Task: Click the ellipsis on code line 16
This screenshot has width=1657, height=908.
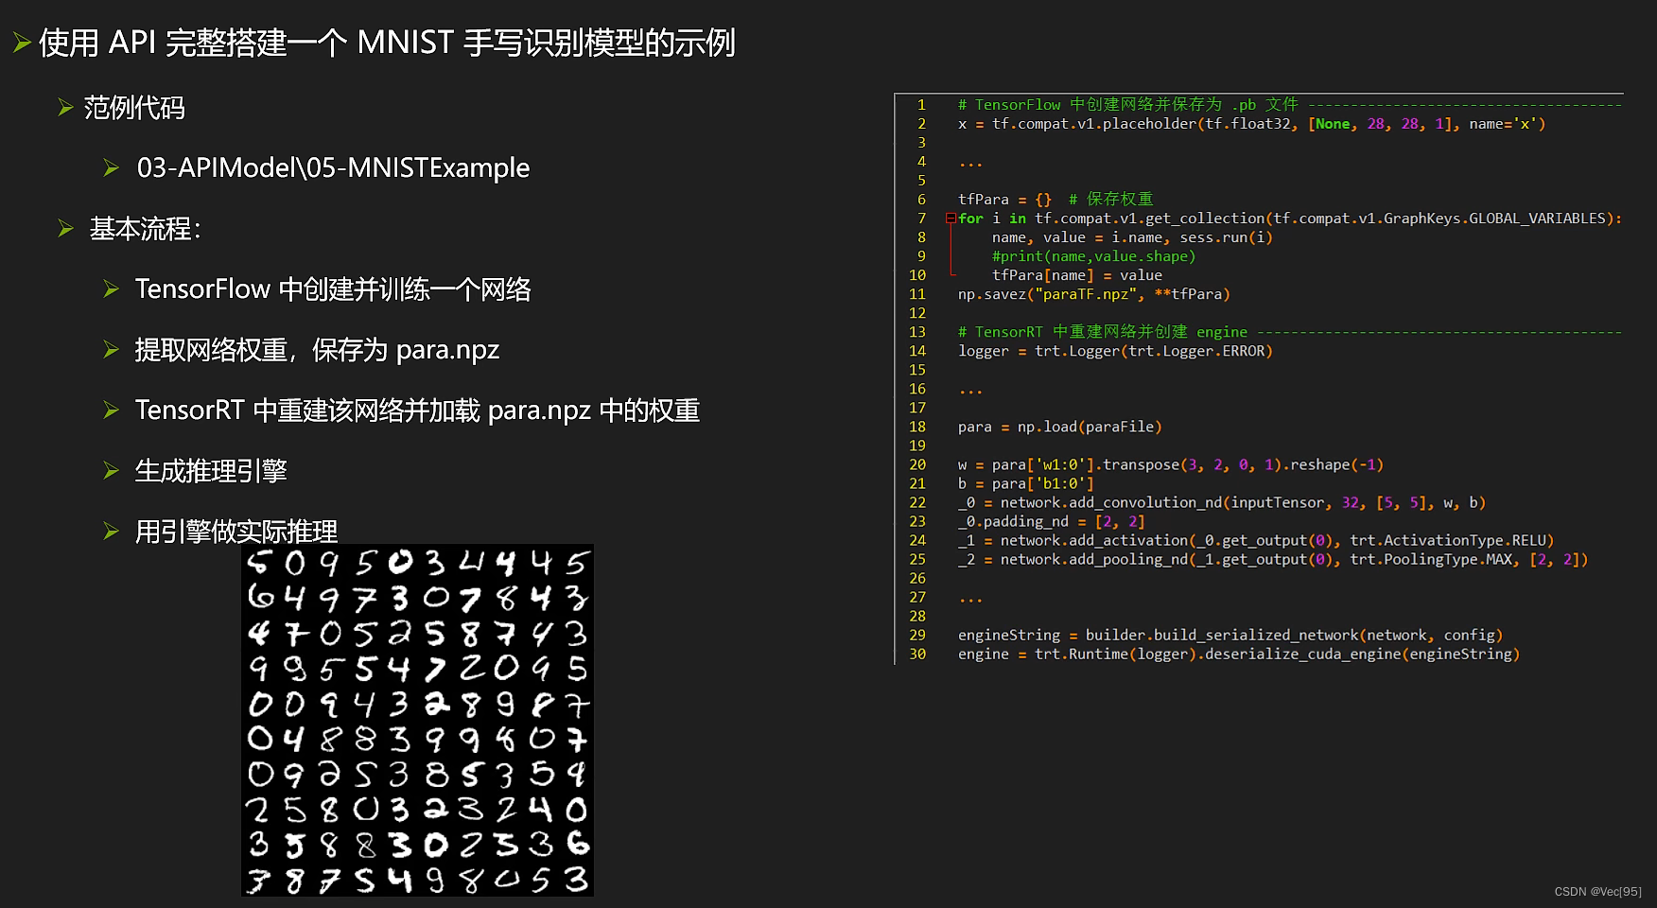Action: coord(970,392)
